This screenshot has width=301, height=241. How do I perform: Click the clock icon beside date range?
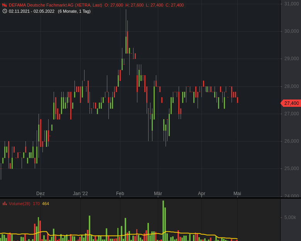5,11
